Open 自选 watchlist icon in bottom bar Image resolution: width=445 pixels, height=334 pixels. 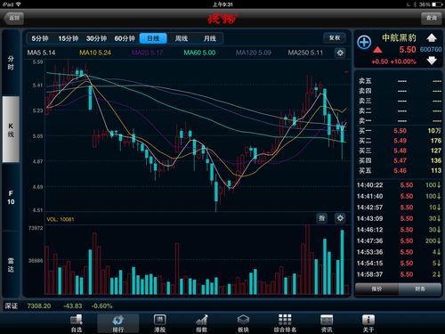(x=77, y=323)
